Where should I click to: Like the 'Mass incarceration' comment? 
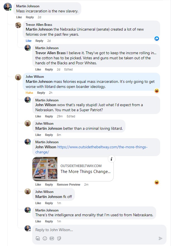[19, 17]
